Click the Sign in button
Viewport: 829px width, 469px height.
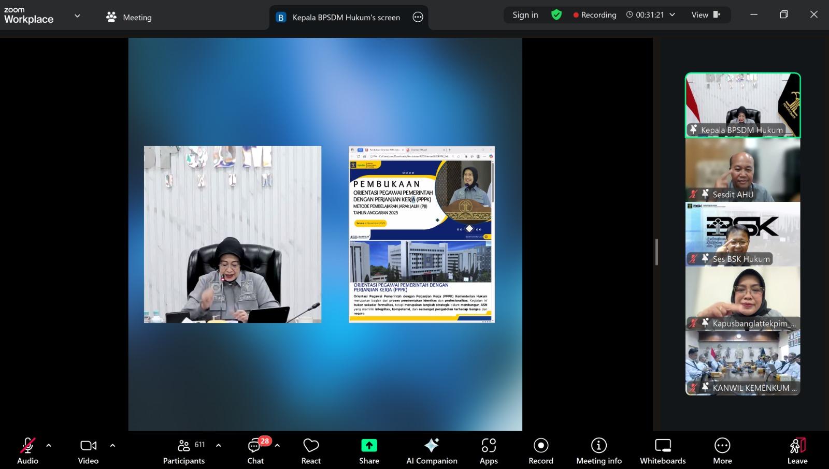525,15
